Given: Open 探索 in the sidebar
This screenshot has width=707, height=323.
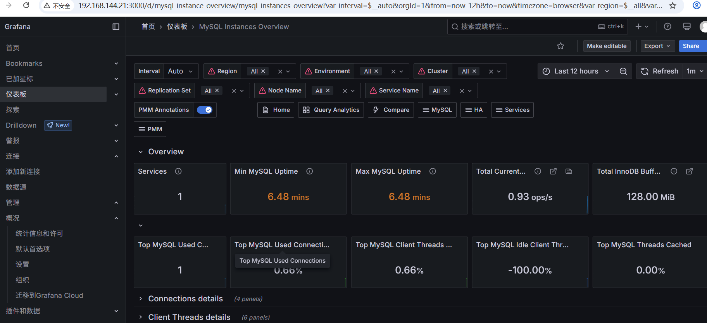Looking at the screenshot, I should click(13, 110).
